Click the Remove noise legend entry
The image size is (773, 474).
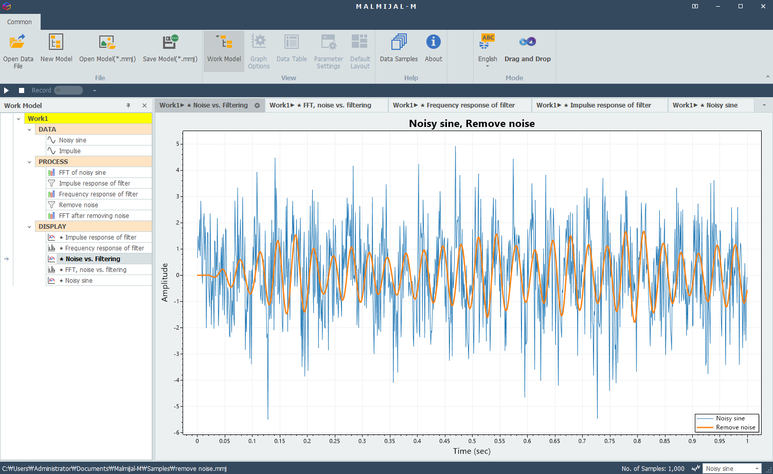pos(727,427)
